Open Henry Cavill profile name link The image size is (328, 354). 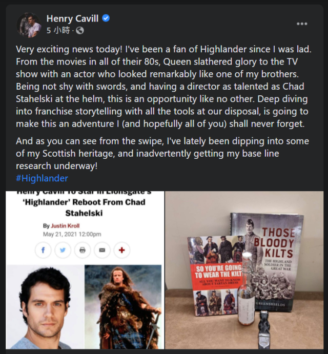tap(72, 18)
